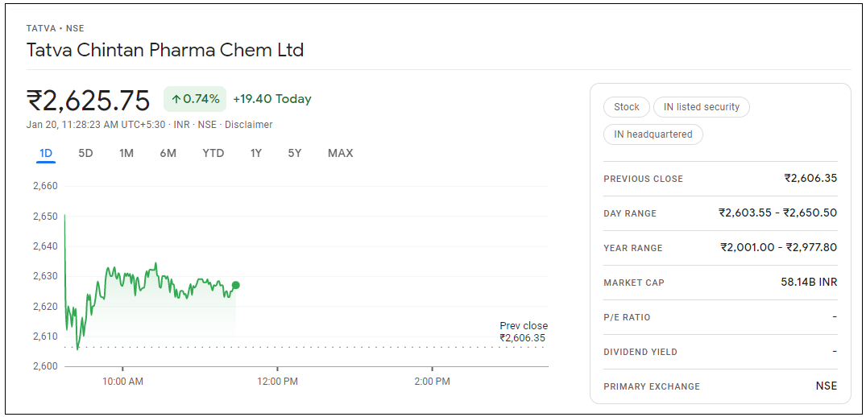Click the MARKET CAP label

click(634, 283)
